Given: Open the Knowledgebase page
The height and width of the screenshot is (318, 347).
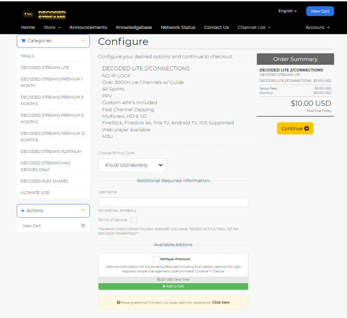Looking at the screenshot, I should 134,28.
